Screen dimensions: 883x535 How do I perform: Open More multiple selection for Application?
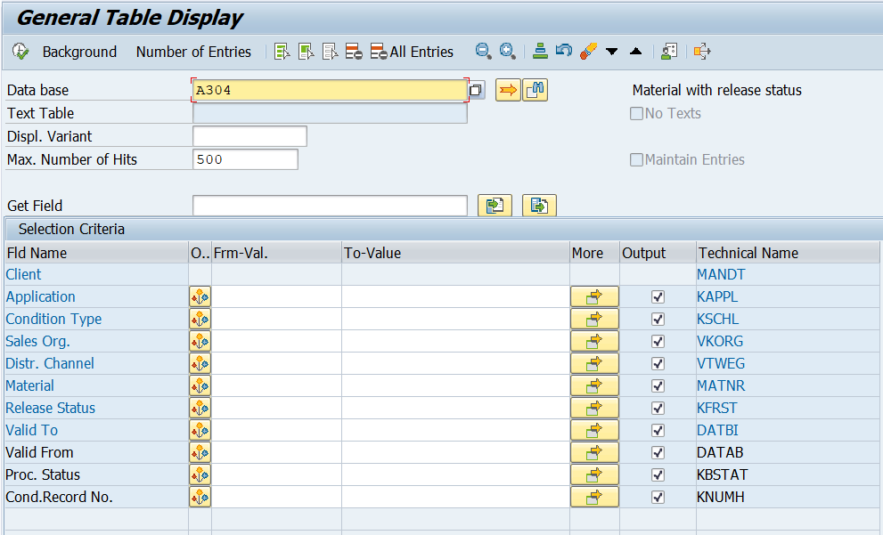594,296
